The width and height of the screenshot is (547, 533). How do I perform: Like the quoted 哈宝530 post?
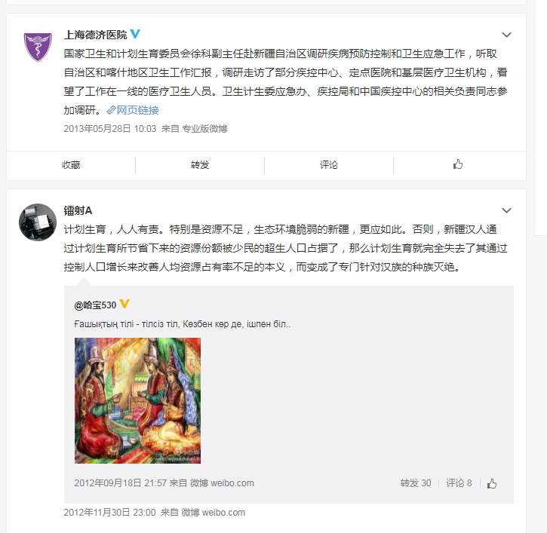click(x=492, y=483)
